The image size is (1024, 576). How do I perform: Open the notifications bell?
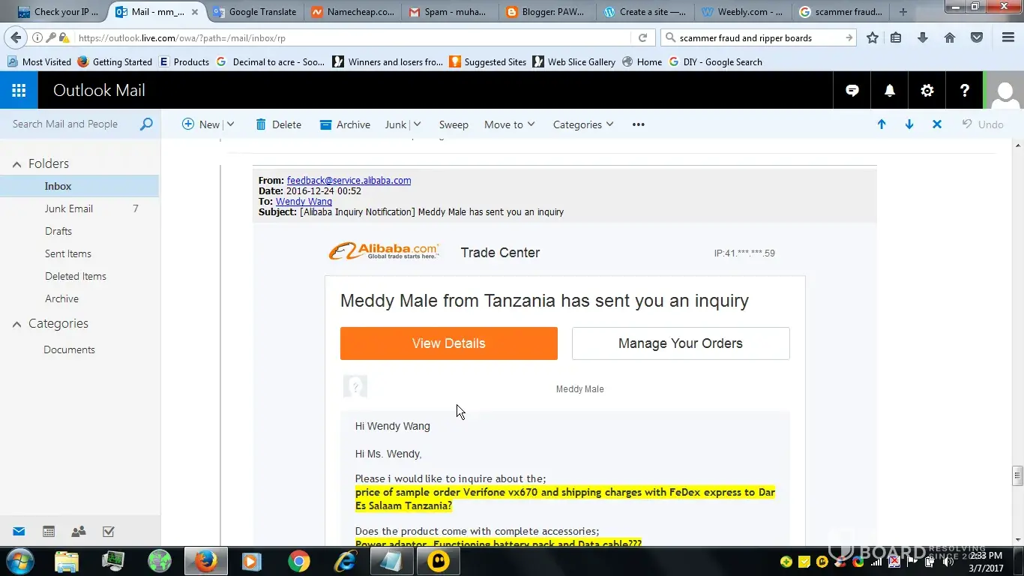coord(890,91)
